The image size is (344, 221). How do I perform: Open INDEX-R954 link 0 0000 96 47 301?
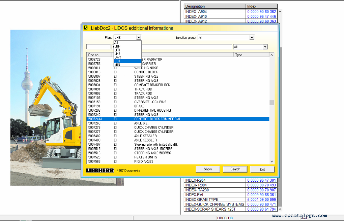261,180
